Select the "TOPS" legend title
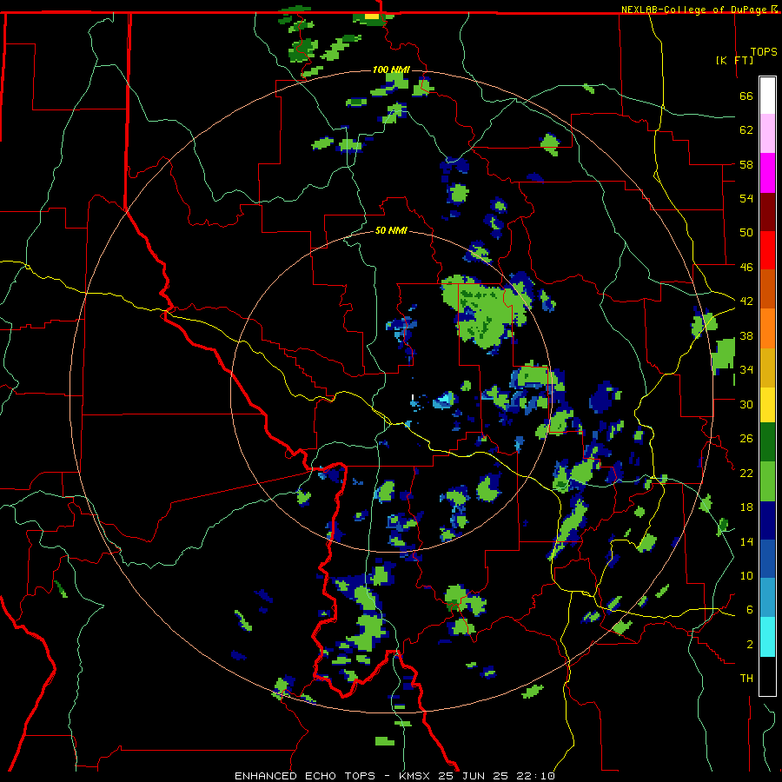782x782 pixels. 764,51
